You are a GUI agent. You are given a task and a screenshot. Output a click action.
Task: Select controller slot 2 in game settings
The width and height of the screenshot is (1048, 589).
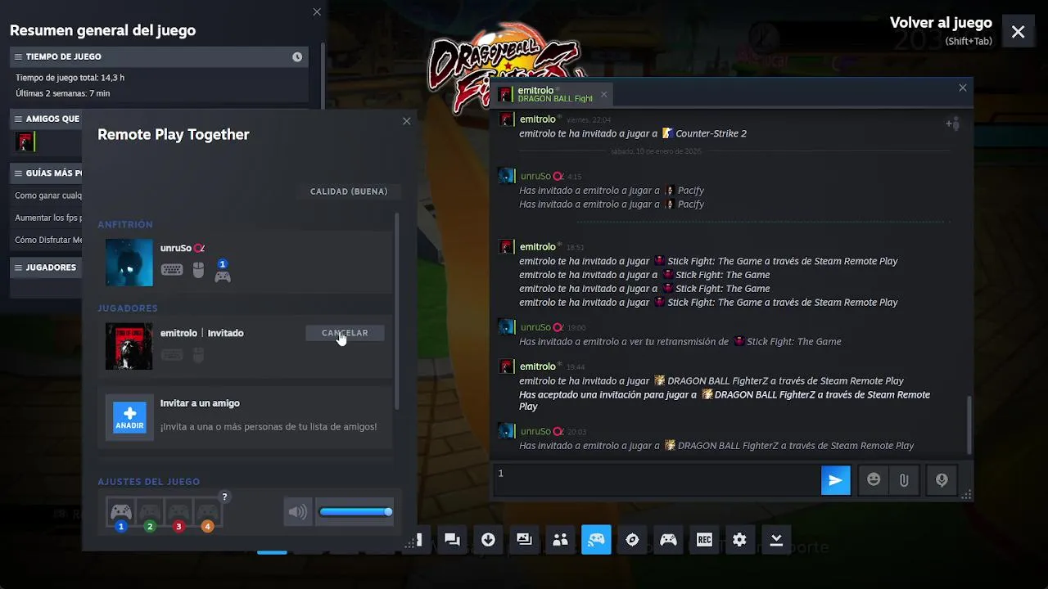pos(149,515)
